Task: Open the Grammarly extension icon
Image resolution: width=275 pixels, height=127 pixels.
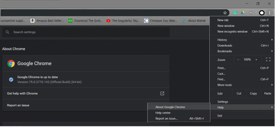Action: (x=235, y=13)
